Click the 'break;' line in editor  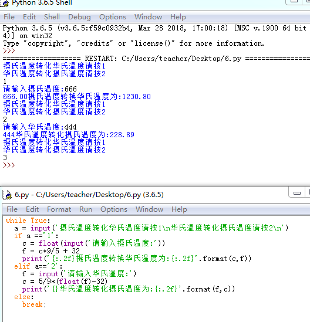(34, 304)
